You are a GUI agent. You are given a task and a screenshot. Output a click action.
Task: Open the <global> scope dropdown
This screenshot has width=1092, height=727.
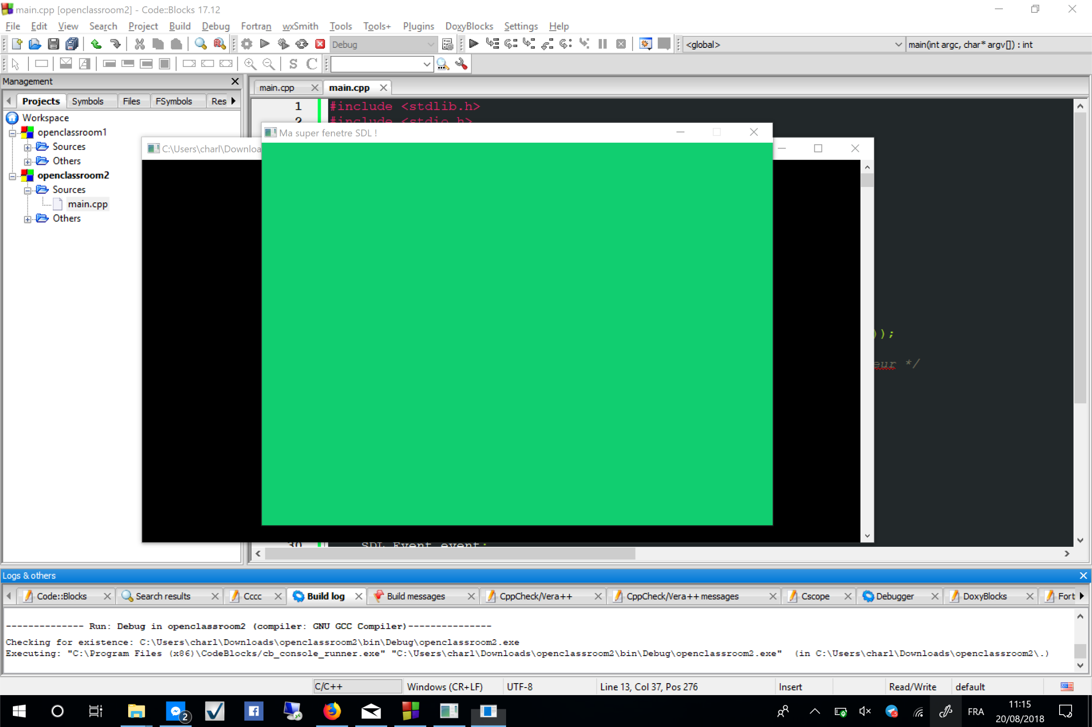pyautogui.click(x=793, y=44)
